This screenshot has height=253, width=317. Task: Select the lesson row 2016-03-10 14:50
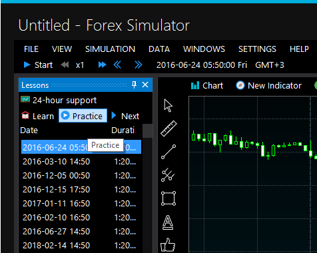[81, 162]
